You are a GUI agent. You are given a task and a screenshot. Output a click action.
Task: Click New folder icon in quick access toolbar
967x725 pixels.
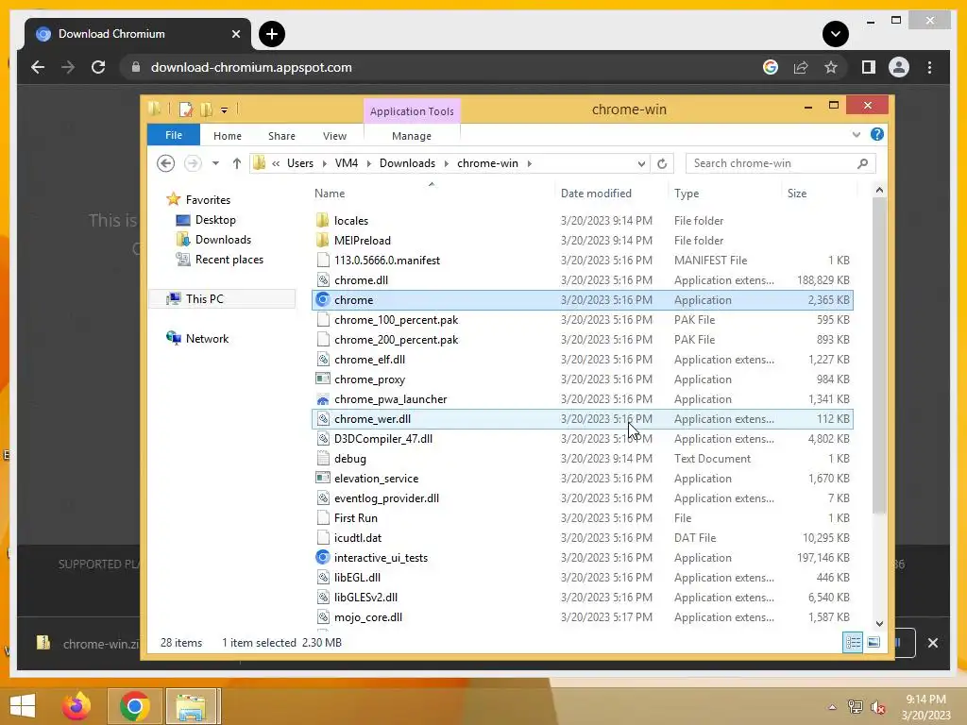coord(206,110)
